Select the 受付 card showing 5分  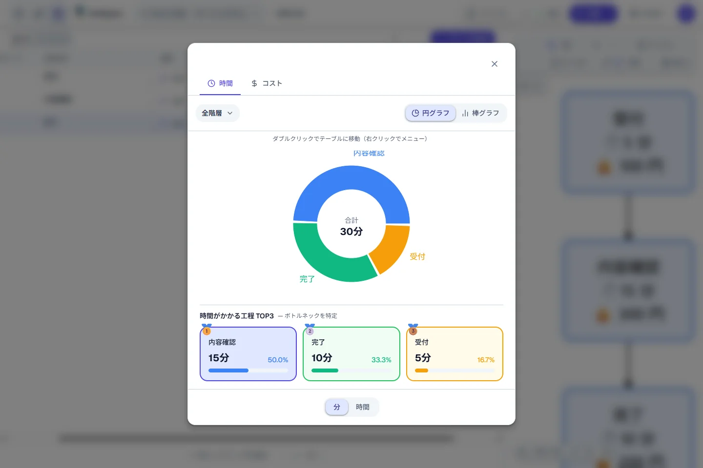tap(455, 354)
